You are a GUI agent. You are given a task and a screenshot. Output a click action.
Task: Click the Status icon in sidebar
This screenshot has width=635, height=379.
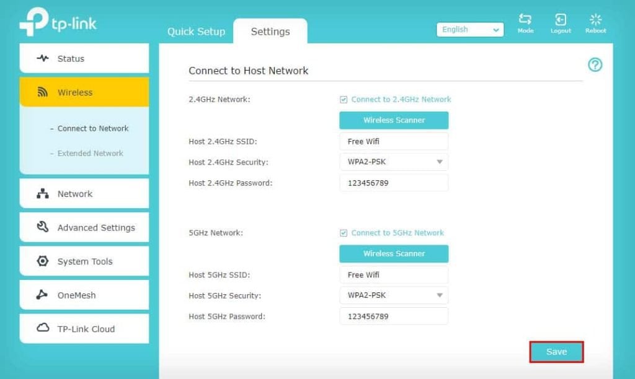42,58
